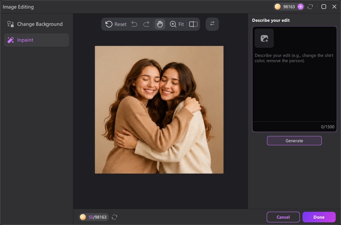Maximize the Image Editing window
This screenshot has height=225, width=341.
[x=324, y=7]
